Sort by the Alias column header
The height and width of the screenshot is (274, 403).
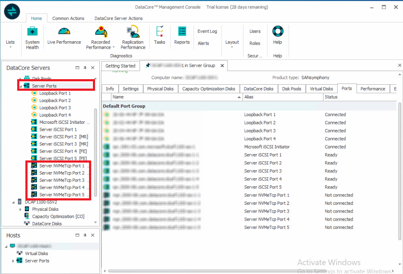[x=282, y=97]
